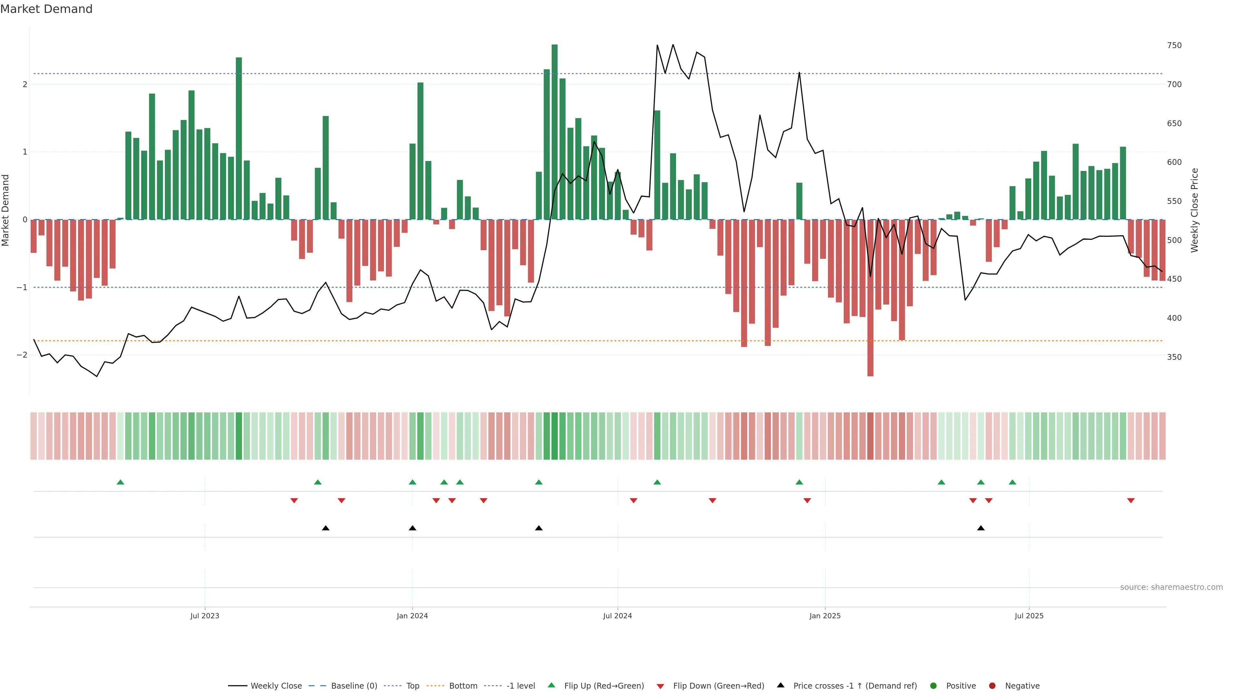Click the Jul 2025 x-axis label
Image resolution: width=1239 pixels, height=697 pixels.
click(1029, 616)
